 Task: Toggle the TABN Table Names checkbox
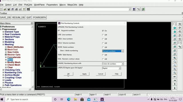click(103, 55)
